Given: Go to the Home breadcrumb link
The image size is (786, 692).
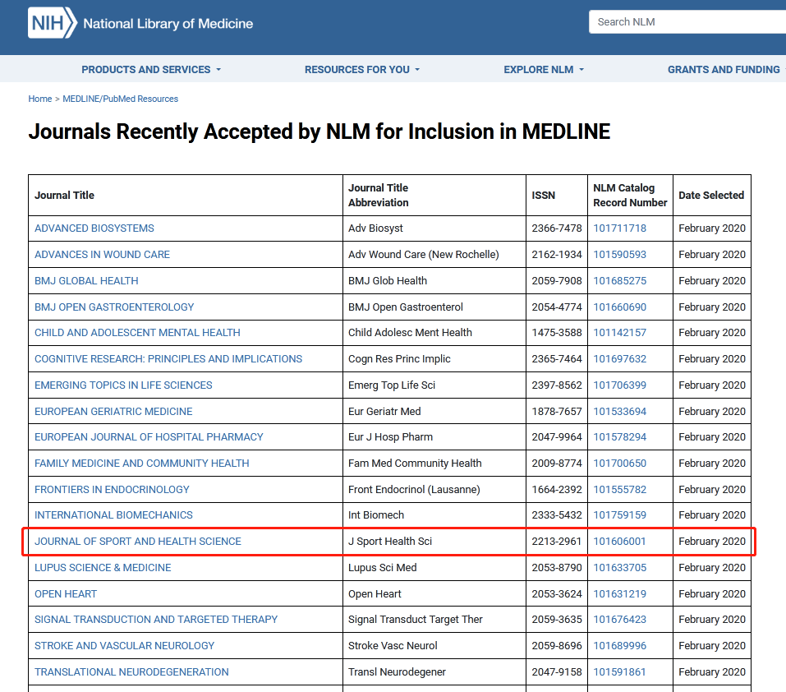Looking at the screenshot, I should click(x=39, y=99).
